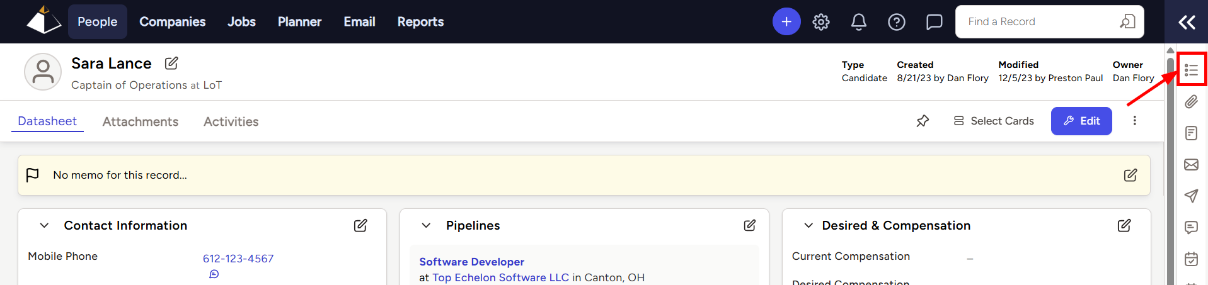Open the text message sidebar icon
The image size is (1208, 285).
point(1191,227)
